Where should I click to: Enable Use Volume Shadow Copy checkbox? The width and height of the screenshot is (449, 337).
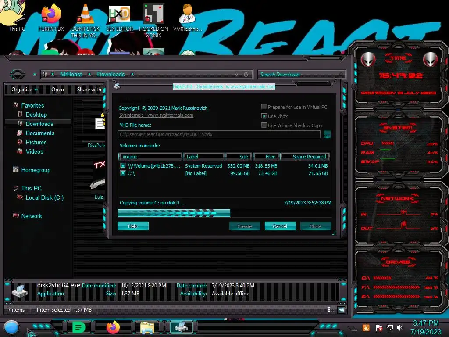coord(264,125)
